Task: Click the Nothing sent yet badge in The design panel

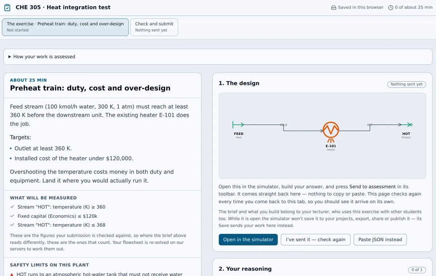Action: pos(407,84)
